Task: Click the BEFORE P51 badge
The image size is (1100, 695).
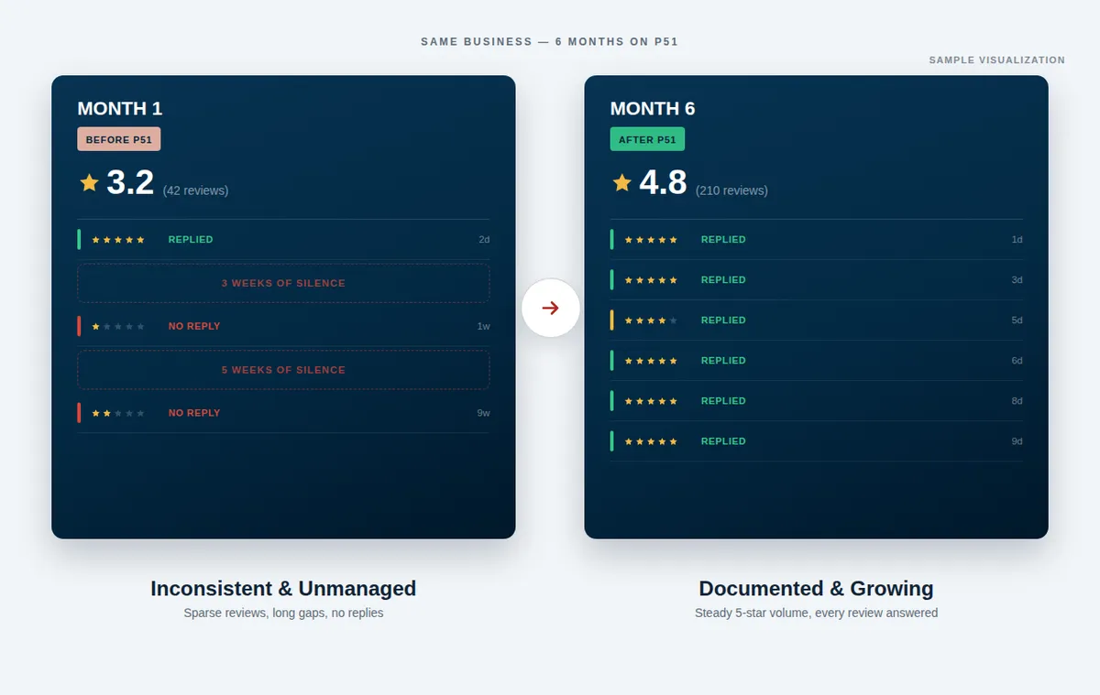Action: tap(119, 140)
